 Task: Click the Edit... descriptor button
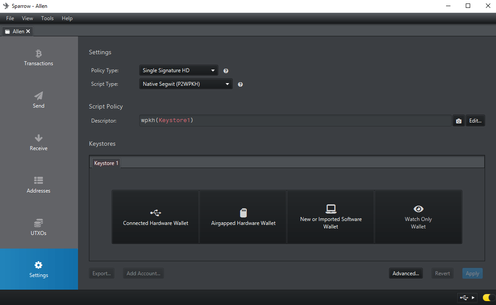point(475,121)
